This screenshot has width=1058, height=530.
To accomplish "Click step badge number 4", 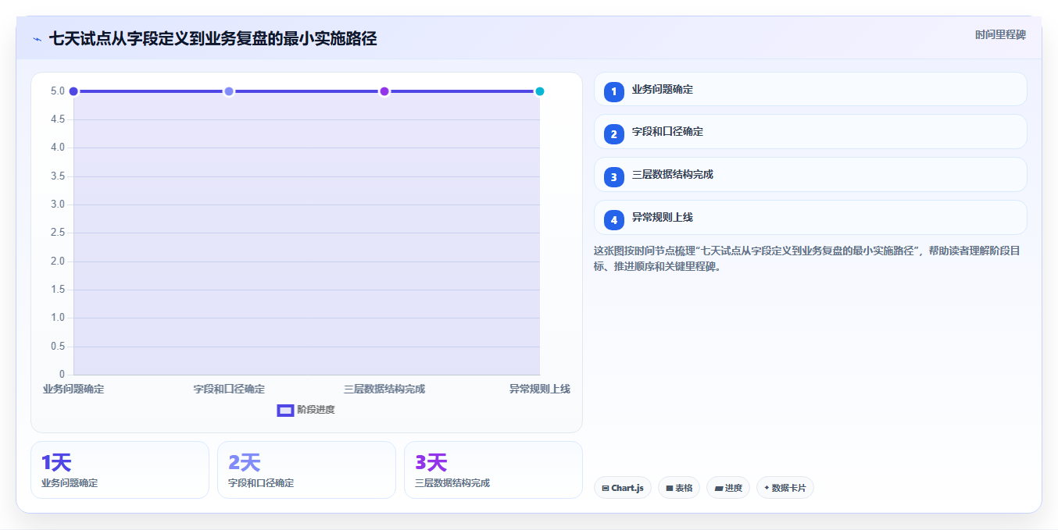I will pyautogui.click(x=614, y=220).
